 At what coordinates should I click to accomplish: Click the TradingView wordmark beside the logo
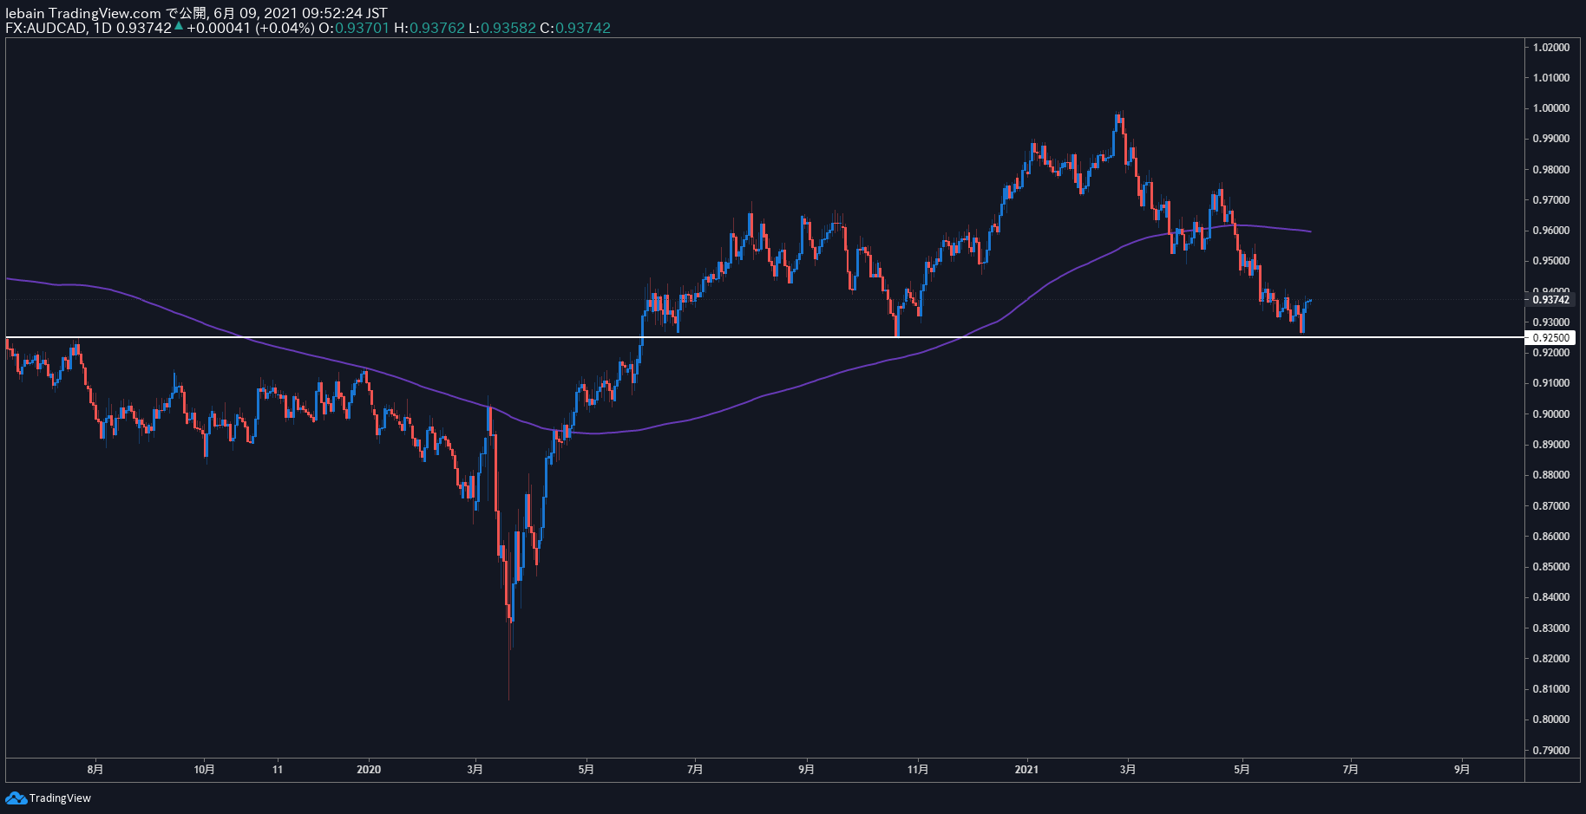click(x=60, y=798)
